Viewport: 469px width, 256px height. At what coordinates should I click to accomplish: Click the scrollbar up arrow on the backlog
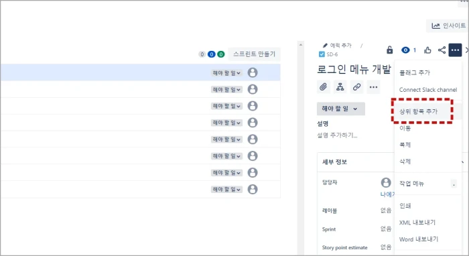coord(301,45)
